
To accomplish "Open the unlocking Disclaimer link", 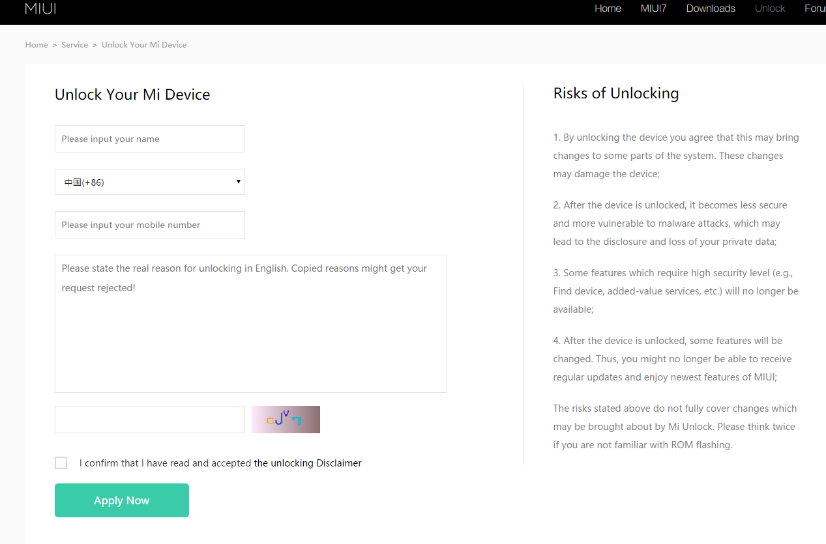I will coord(308,463).
